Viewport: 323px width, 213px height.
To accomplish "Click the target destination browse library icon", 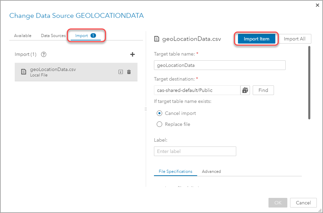I will 245,90.
